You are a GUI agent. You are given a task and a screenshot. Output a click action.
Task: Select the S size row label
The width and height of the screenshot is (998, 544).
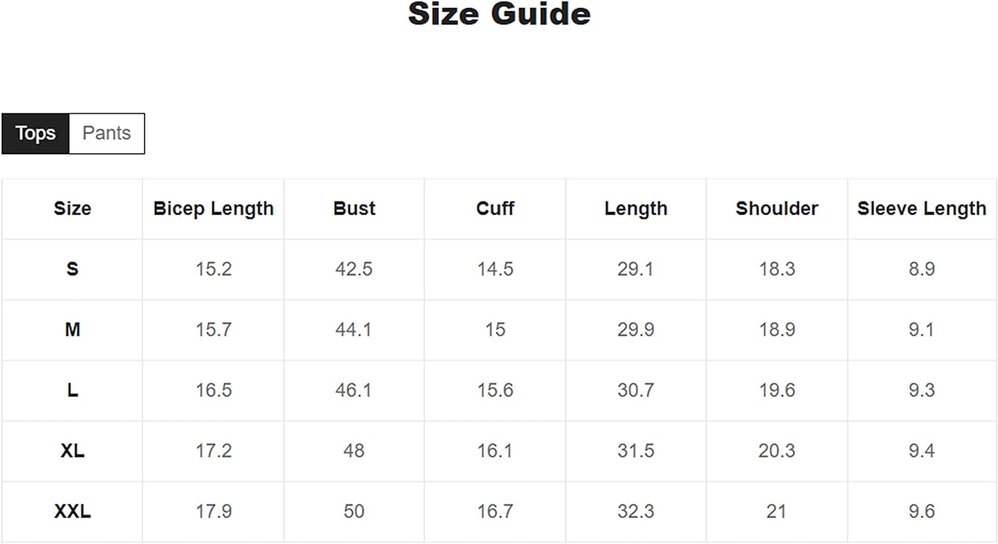tap(73, 269)
